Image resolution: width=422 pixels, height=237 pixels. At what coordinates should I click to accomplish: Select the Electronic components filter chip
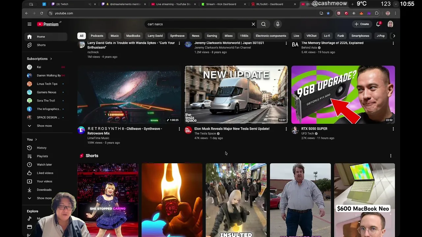tap(271, 36)
